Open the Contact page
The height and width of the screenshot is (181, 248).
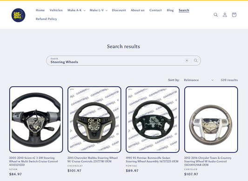[155, 10]
